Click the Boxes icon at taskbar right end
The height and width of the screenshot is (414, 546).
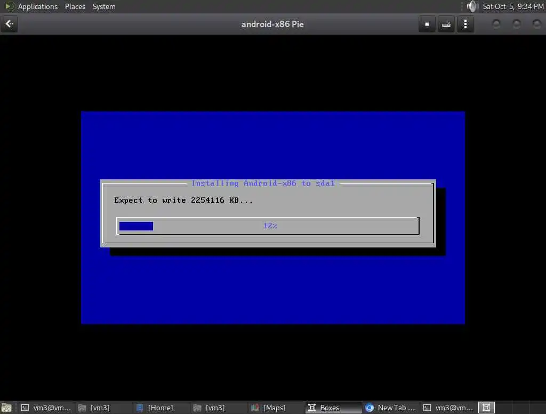(x=486, y=408)
